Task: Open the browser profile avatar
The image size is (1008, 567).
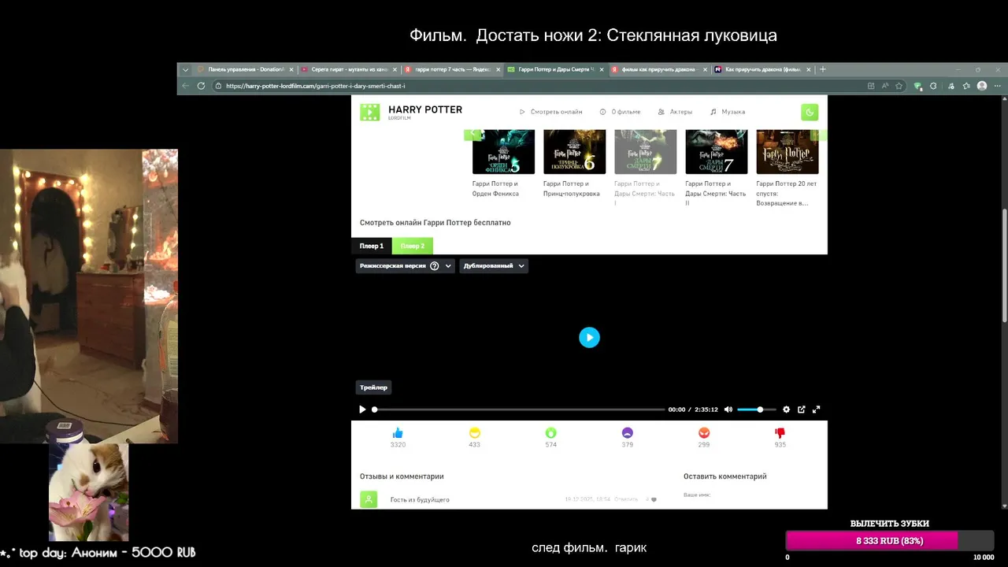Action: click(x=981, y=86)
